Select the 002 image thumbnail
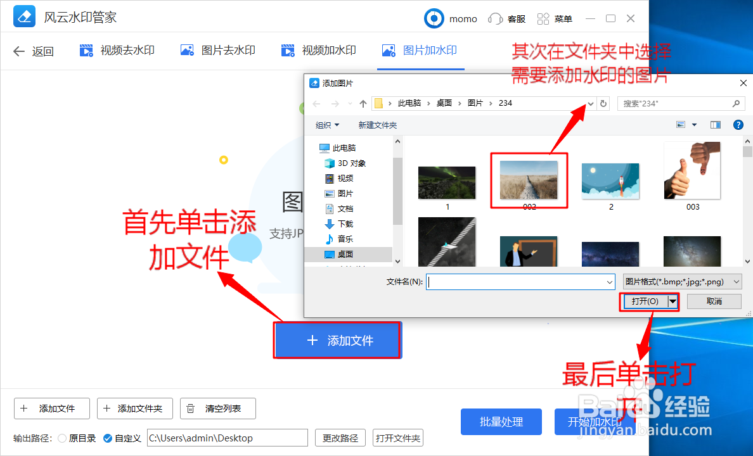This screenshot has width=753, height=456. coord(529,179)
